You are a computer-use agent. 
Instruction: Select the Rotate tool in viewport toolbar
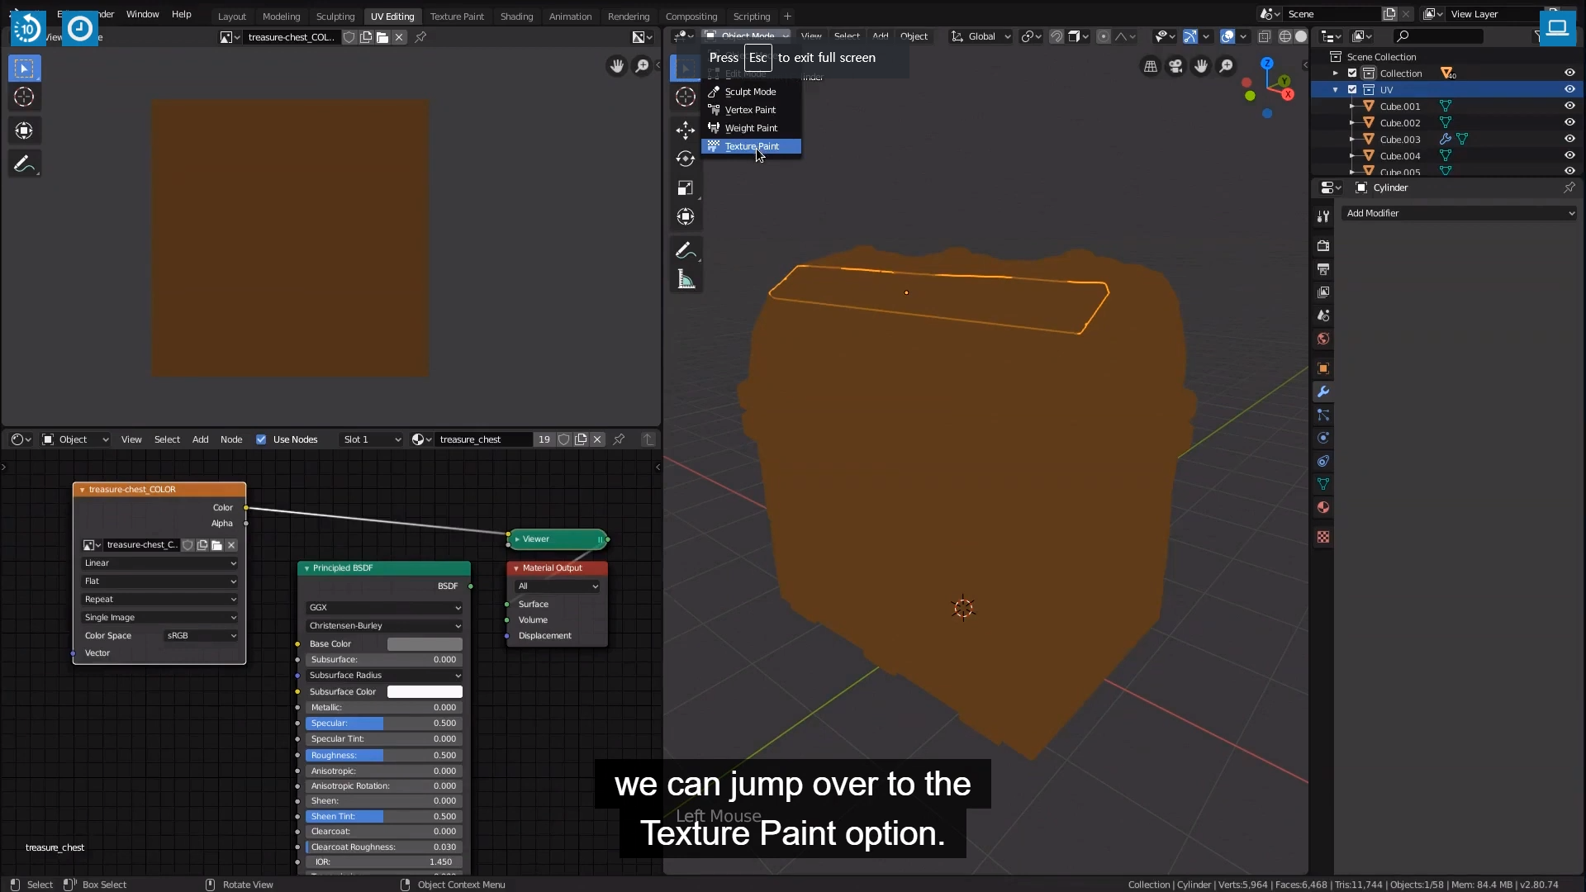click(x=686, y=159)
